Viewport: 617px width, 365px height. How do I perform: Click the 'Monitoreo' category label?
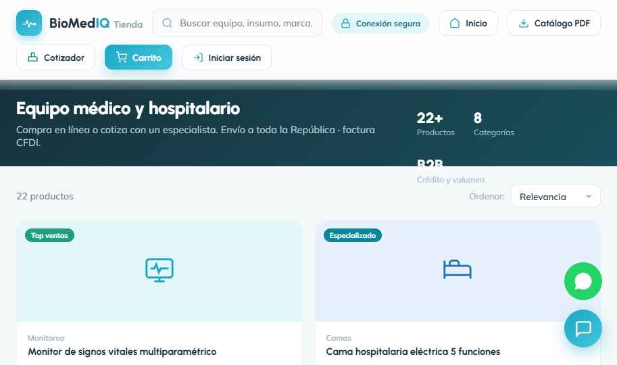click(46, 338)
